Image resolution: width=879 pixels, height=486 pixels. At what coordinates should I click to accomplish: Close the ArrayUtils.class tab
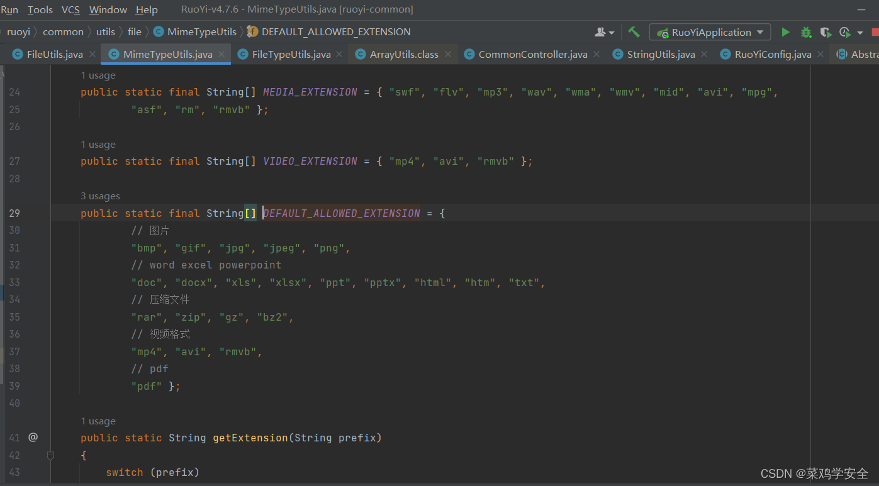coord(448,55)
